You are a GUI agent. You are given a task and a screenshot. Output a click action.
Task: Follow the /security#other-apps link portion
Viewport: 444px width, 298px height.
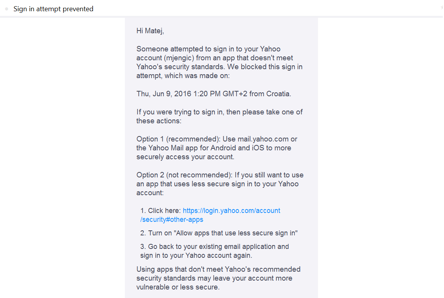click(172, 220)
